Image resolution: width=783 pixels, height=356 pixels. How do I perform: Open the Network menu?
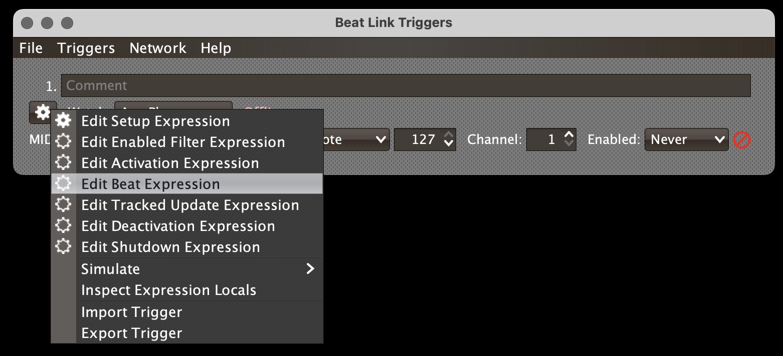coord(158,48)
